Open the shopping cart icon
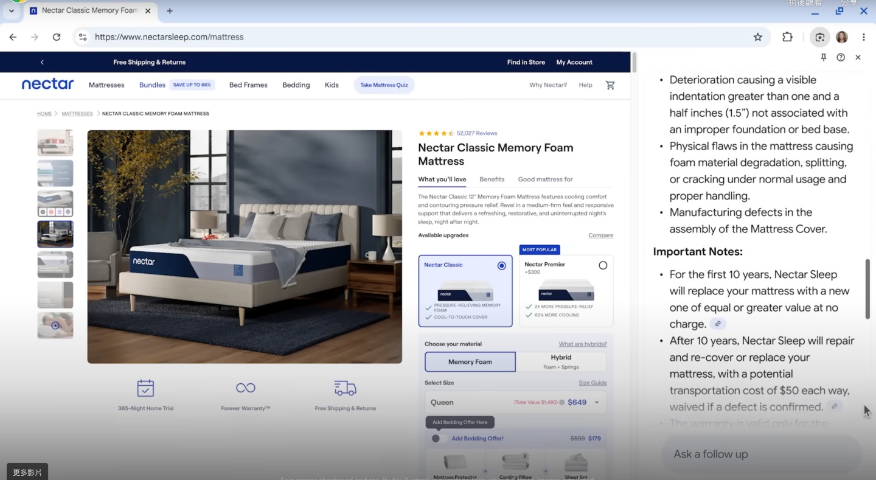876x480 pixels. 610,85
